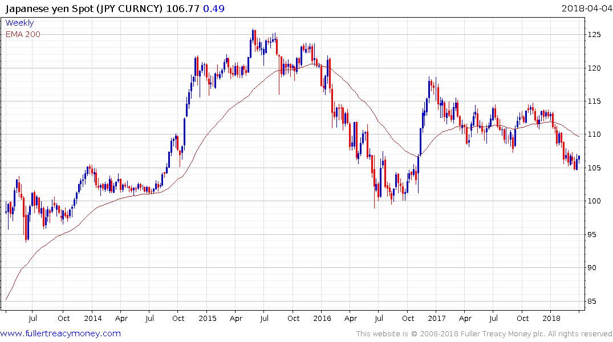Open the www.fullertreacymoney.com link
This screenshot has height=342, width=613.
coord(60,333)
